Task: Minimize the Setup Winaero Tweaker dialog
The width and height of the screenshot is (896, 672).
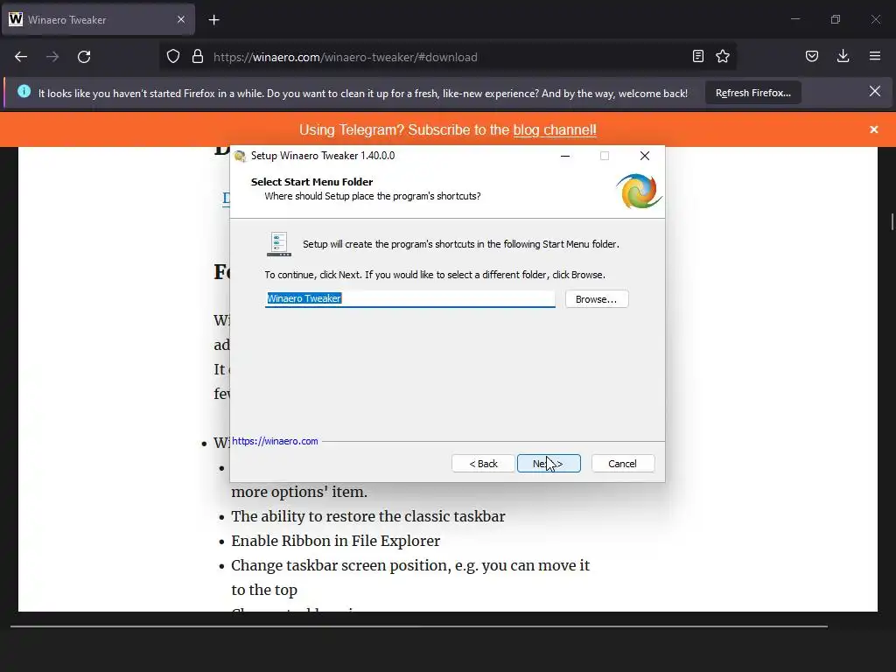Action: point(565,156)
